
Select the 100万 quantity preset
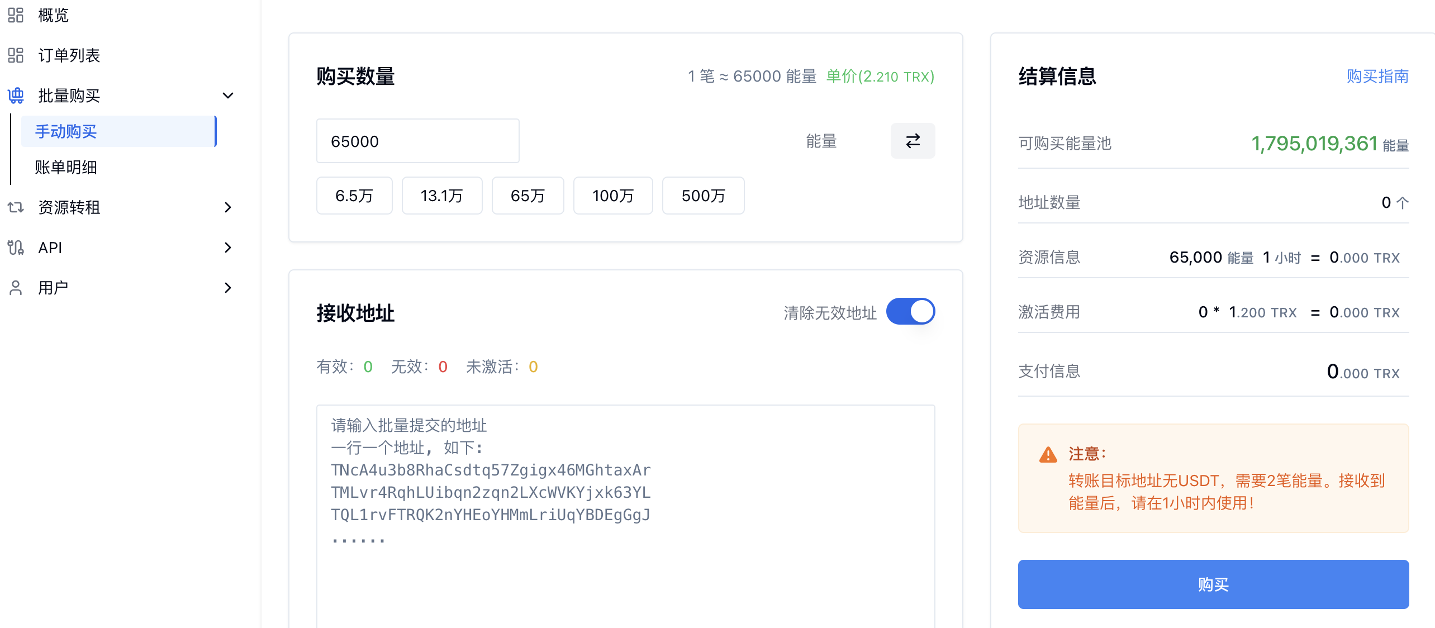tap(613, 196)
